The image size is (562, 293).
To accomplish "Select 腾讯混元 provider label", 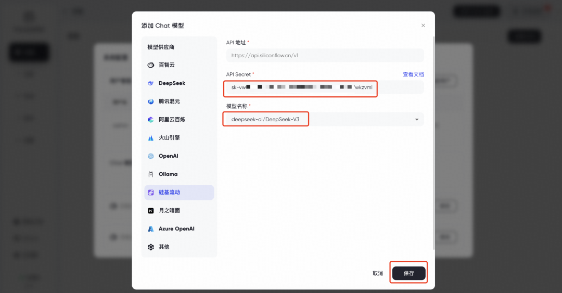I will click(169, 101).
